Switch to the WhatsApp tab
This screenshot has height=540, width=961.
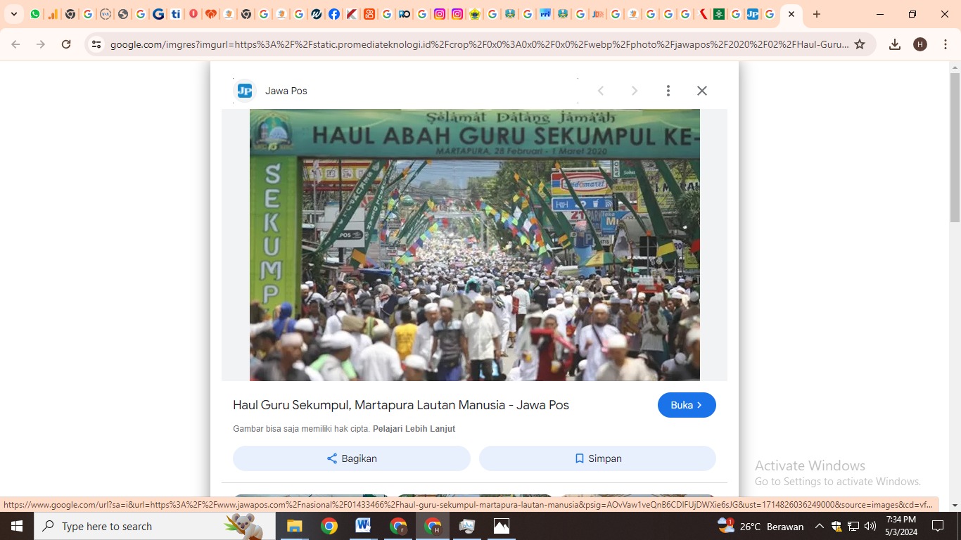pyautogui.click(x=35, y=14)
